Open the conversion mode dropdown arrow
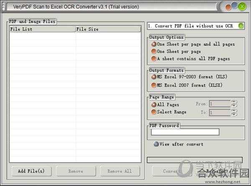 (241, 26)
